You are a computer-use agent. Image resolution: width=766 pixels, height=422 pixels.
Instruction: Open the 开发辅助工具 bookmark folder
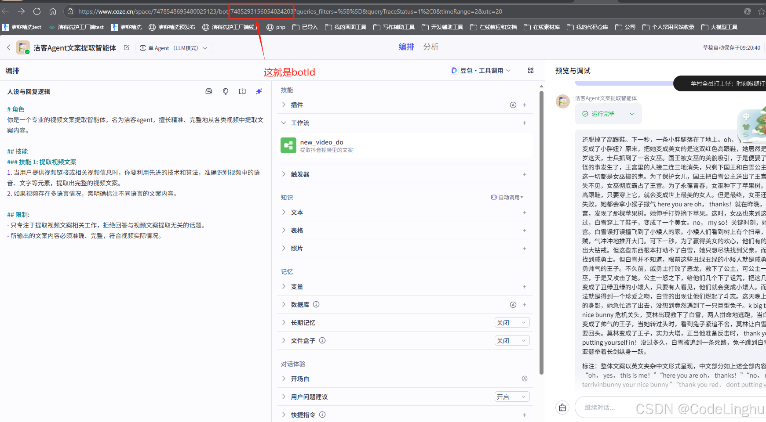pyautogui.click(x=442, y=27)
